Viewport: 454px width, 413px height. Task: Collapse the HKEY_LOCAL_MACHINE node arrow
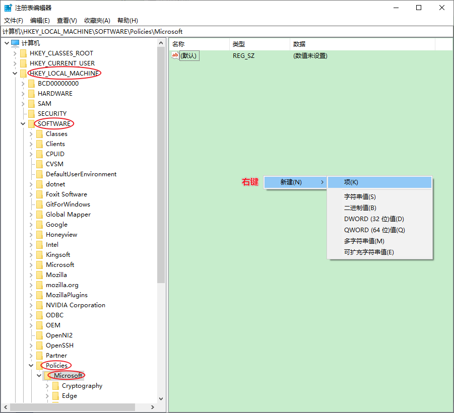pyautogui.click(x=15, y=74)
